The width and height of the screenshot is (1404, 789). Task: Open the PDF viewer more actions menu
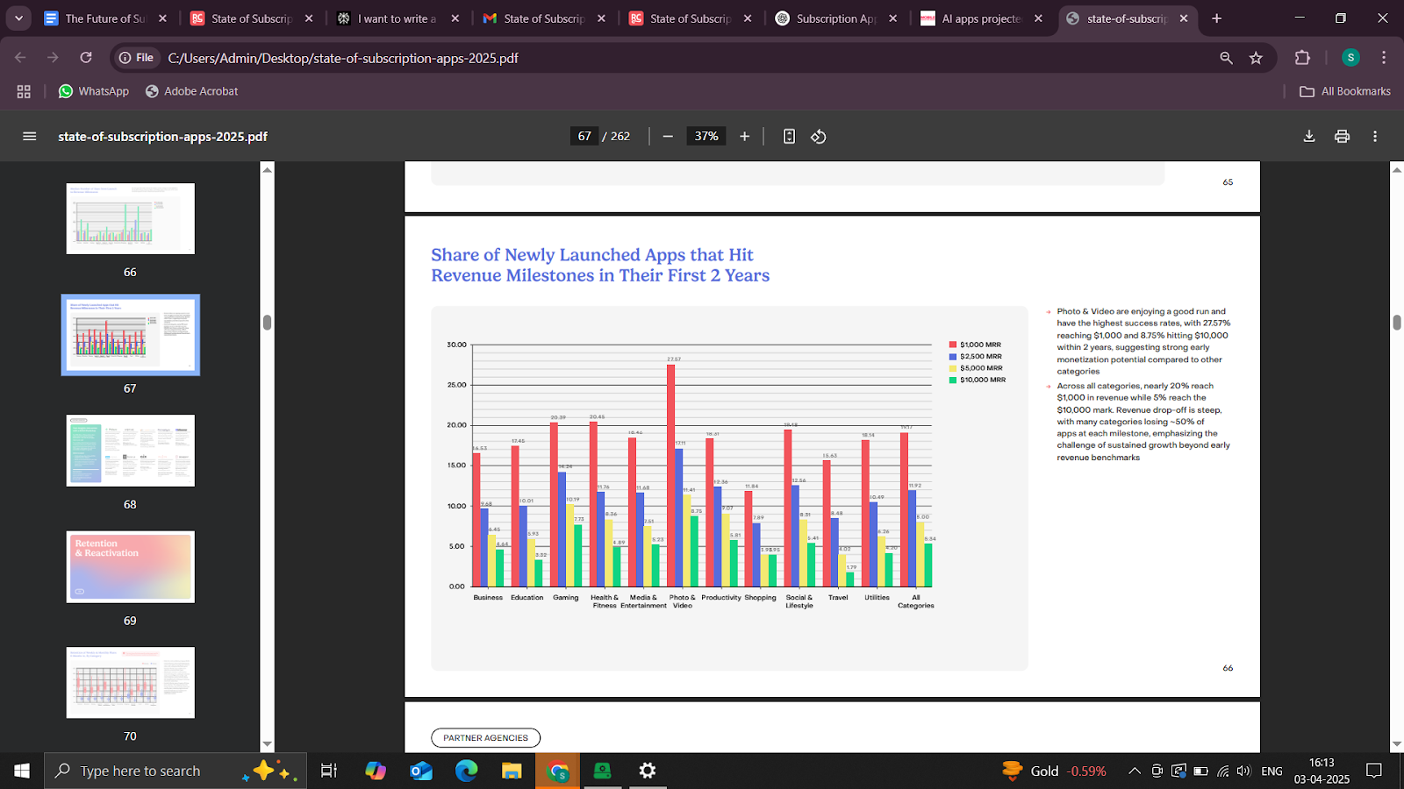pos(1375,136)
